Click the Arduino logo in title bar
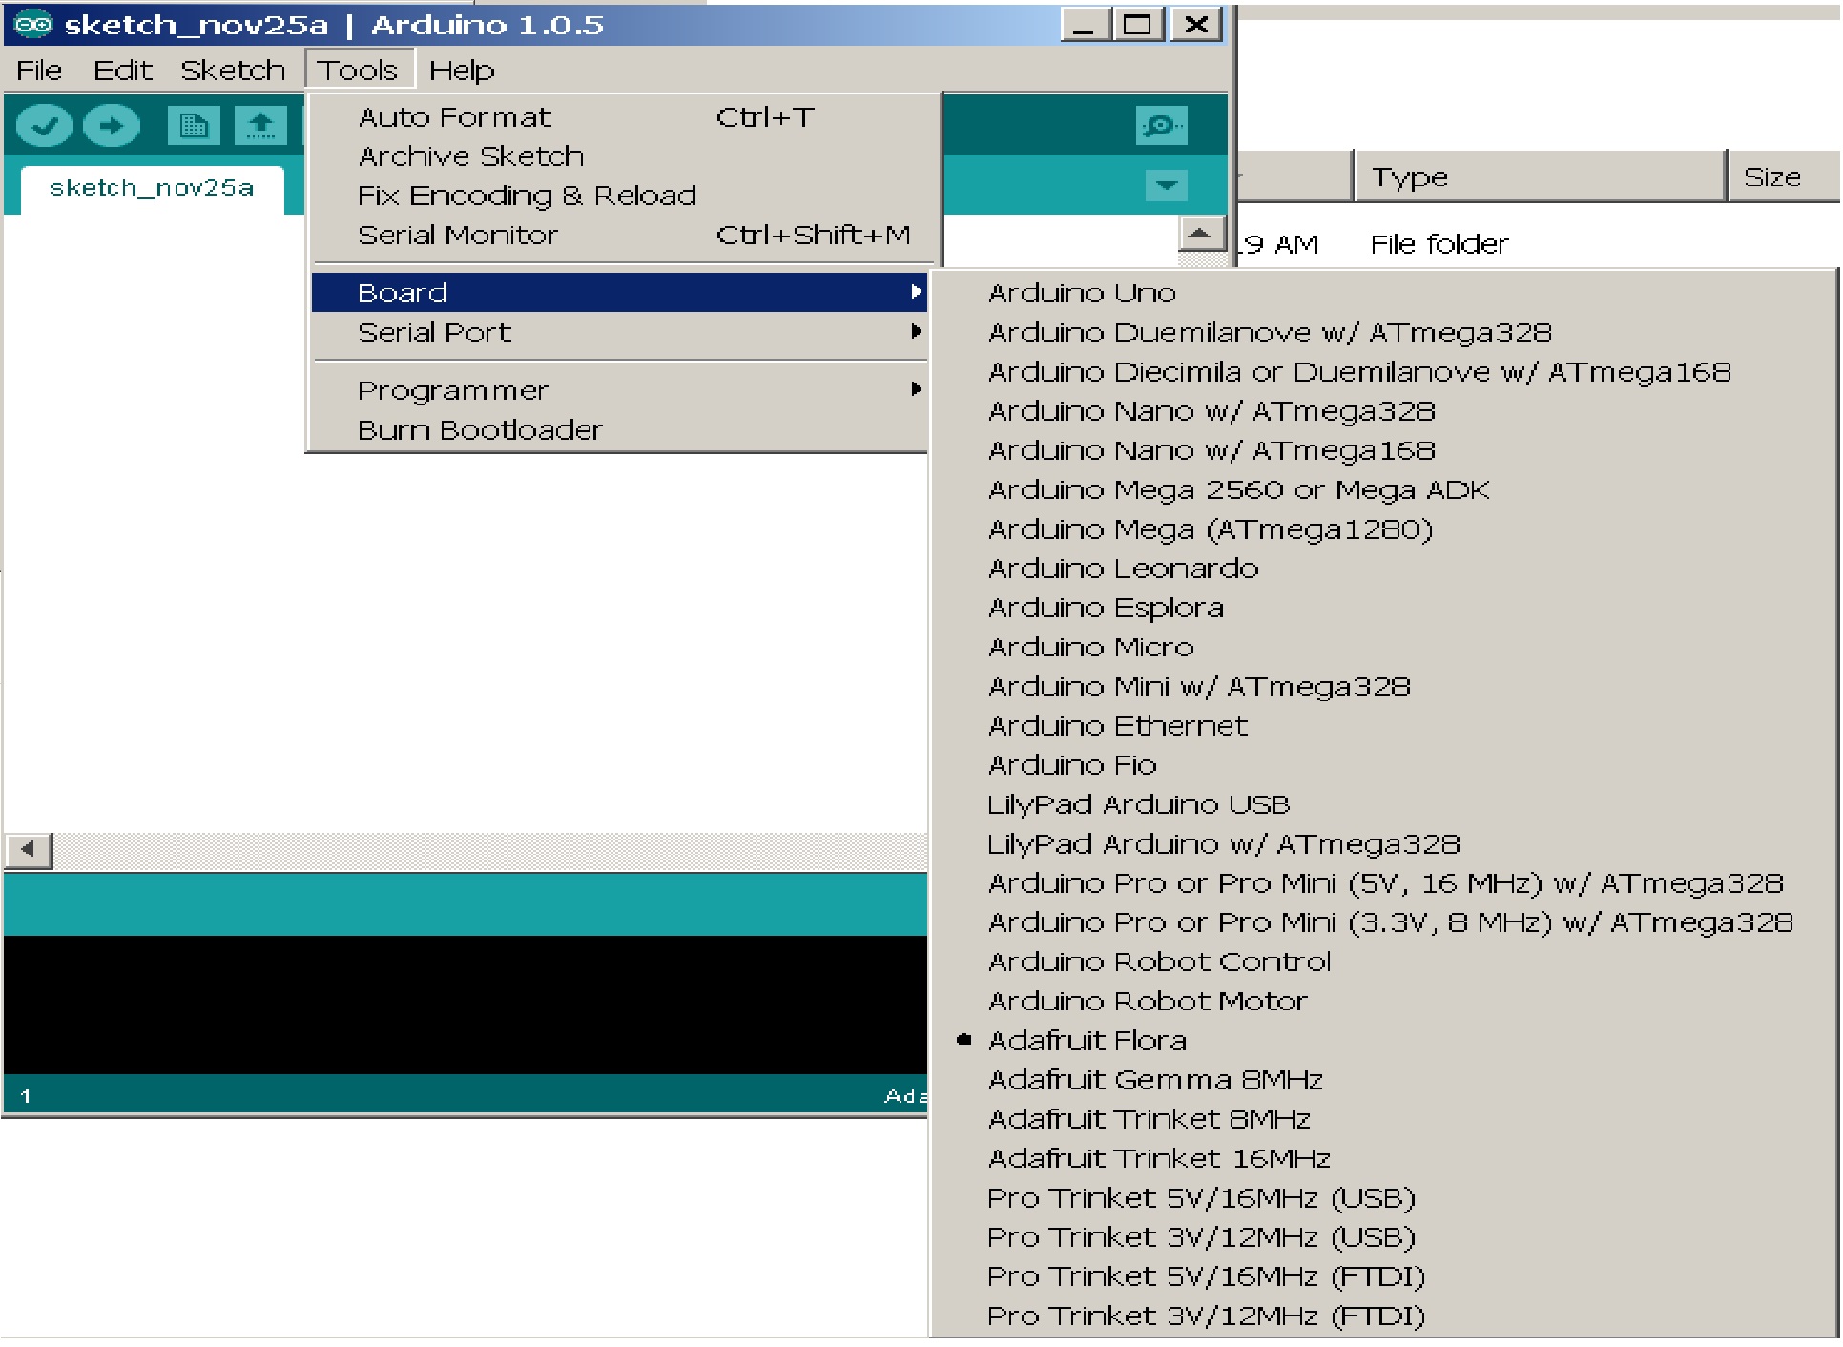1843x1347 pixels. coord(32,24)
